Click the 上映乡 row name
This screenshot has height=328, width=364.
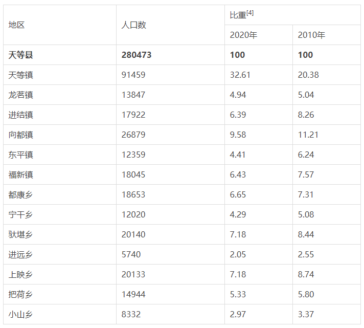pyautogui.click(x=20, y=275)
